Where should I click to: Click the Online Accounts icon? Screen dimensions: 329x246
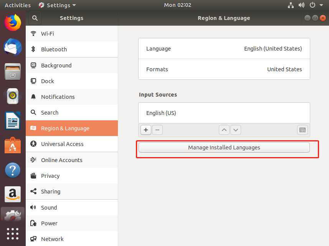pos(33,160)
